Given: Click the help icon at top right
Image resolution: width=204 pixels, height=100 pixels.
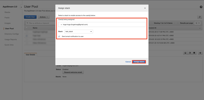Looking at the screenshot, I should pos(201,7).
